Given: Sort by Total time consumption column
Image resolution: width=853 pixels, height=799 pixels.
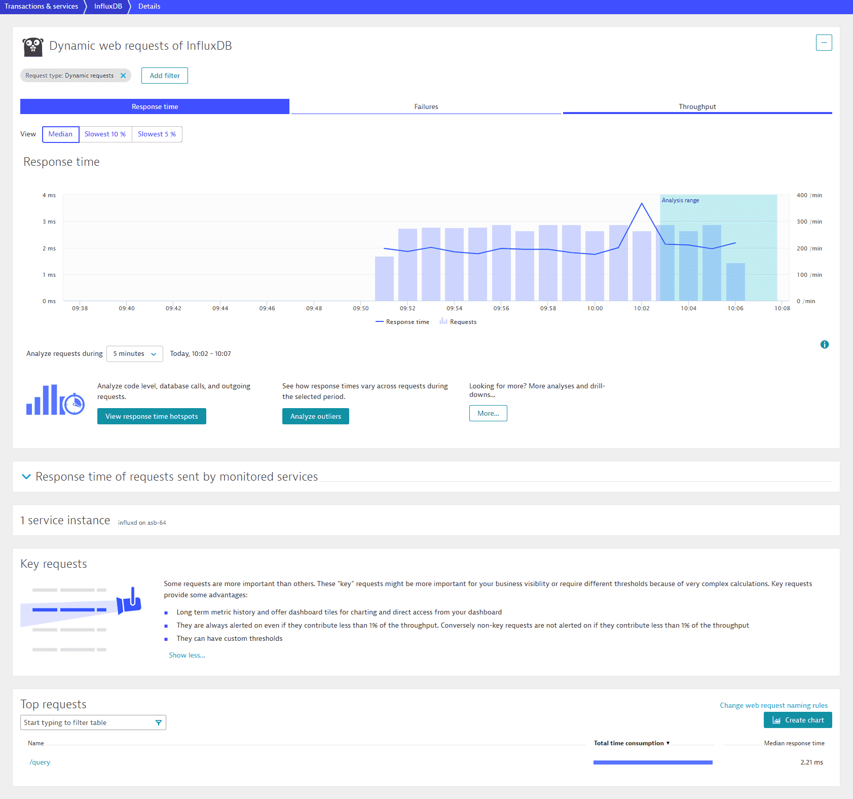Looking at the screenshot, I should (x=632, y=743).
